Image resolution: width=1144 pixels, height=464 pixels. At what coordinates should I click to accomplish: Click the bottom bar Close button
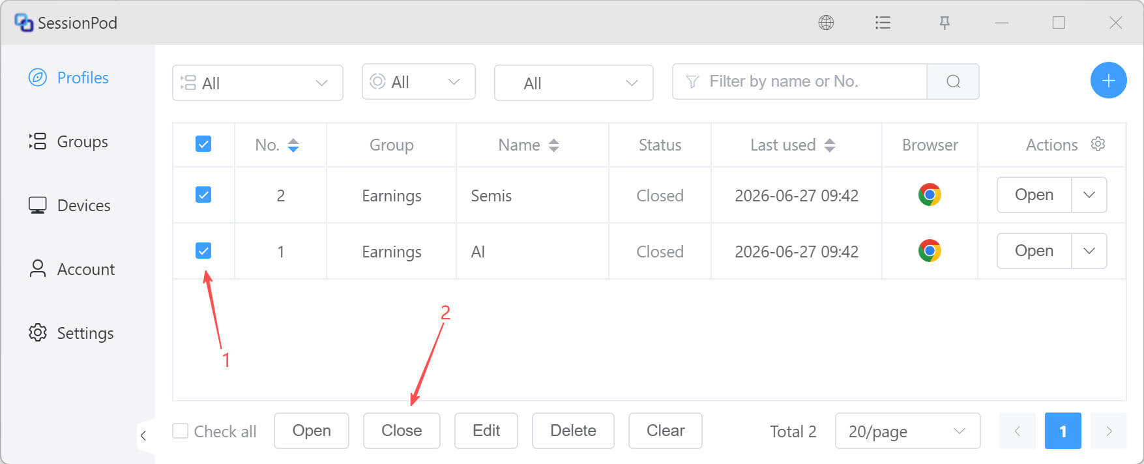pyautogui.click(x=402, y=431)
